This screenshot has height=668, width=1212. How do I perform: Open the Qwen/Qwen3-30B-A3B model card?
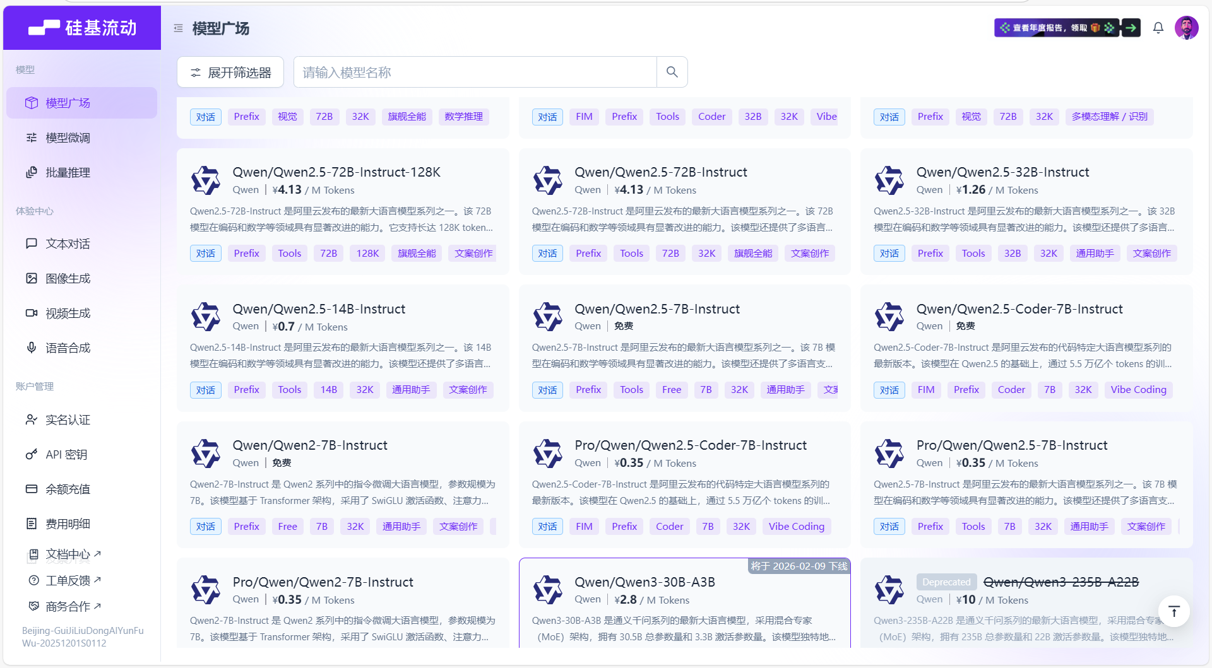click(x=644, y=582)
